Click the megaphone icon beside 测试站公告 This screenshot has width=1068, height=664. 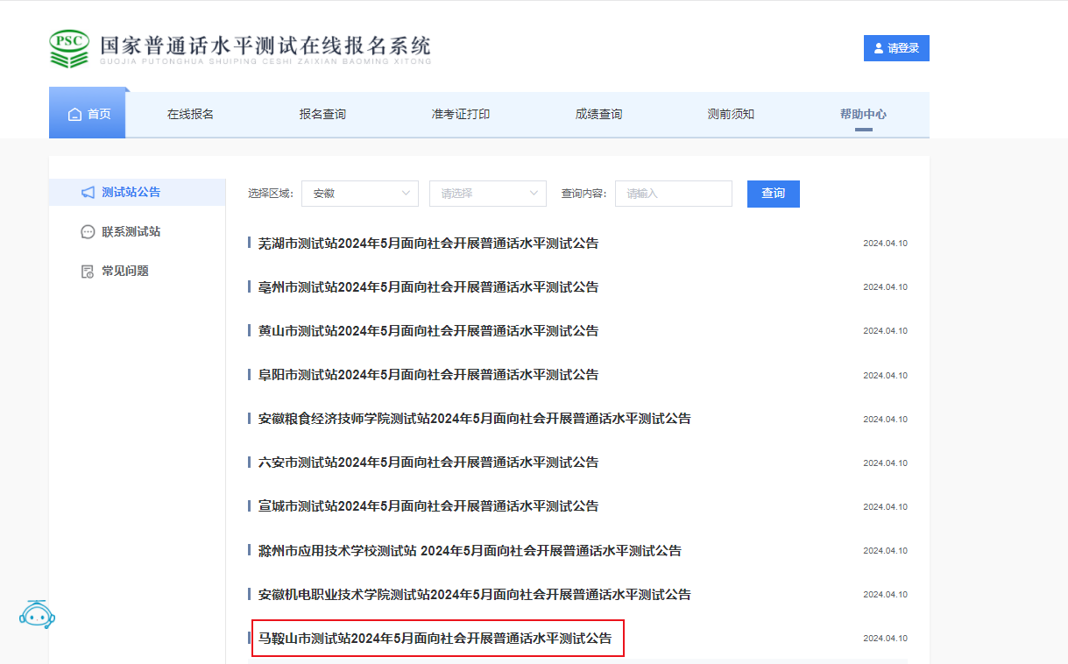click(88, 192)
